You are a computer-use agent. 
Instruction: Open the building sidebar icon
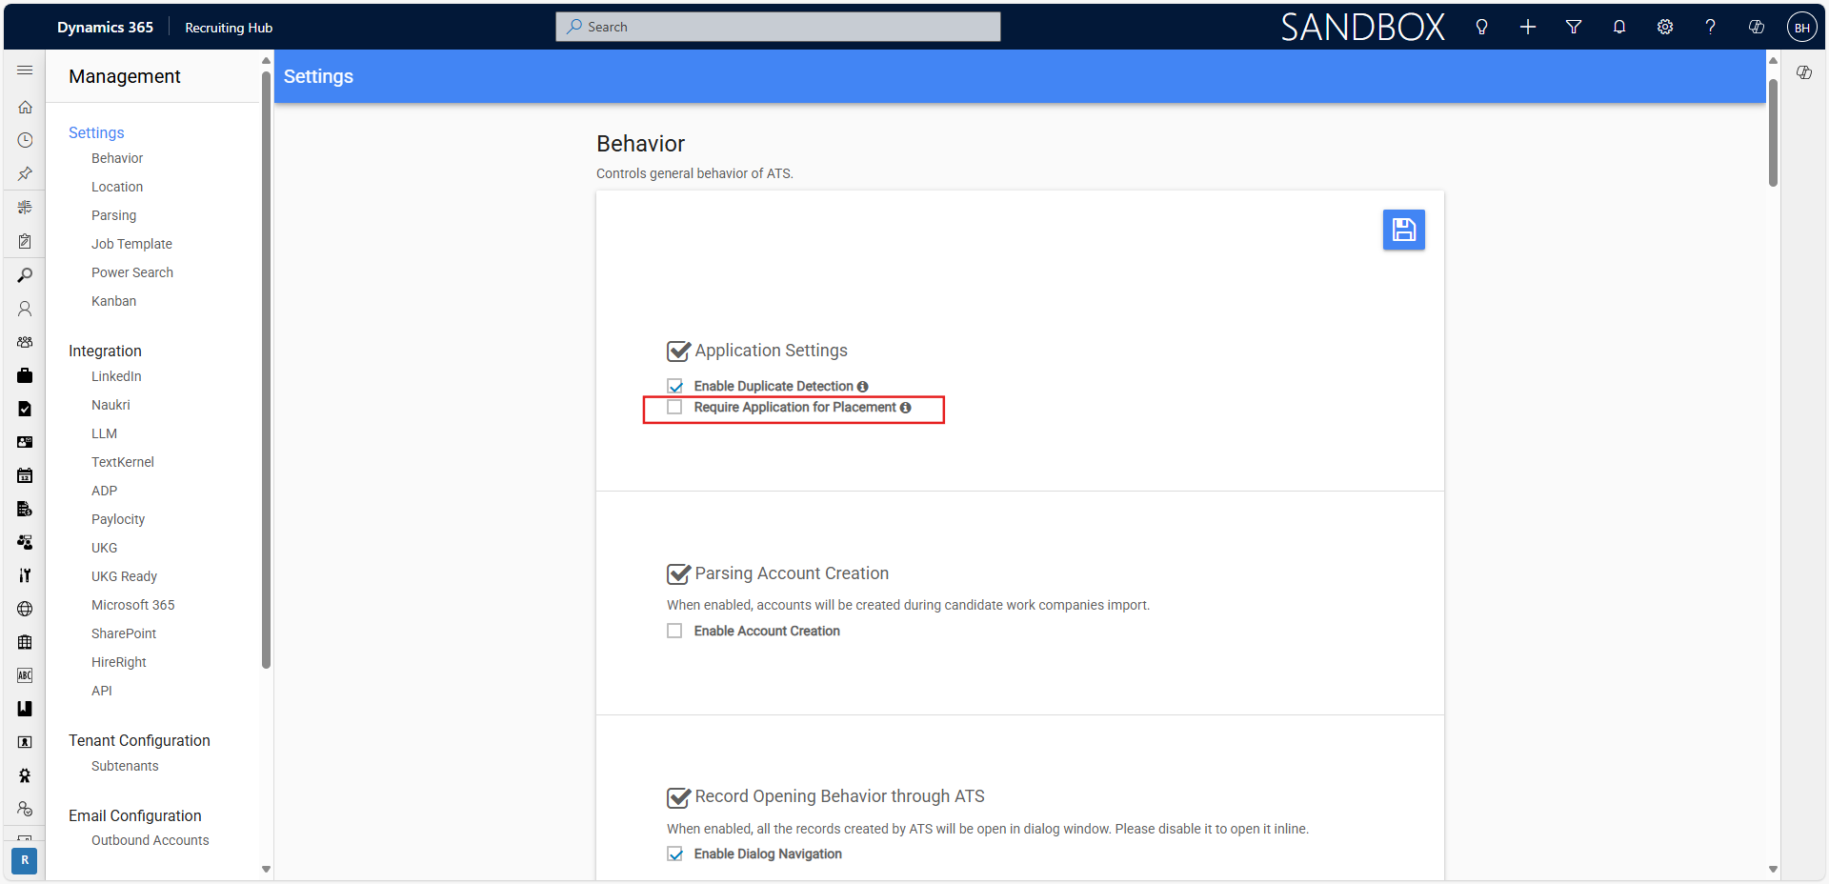click(x=25, y=642)
